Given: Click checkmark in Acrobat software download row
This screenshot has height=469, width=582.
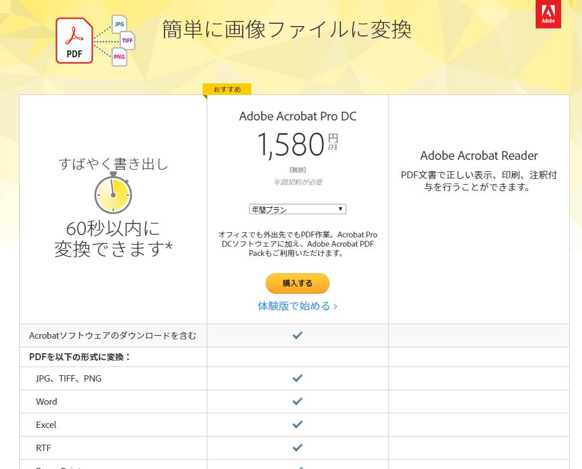Looking at the screenshot, I should tap(297, 335).
